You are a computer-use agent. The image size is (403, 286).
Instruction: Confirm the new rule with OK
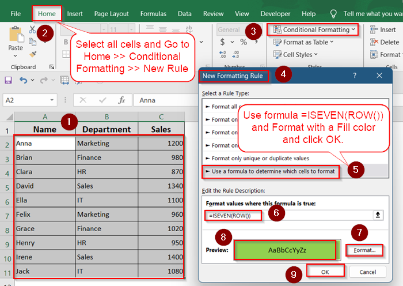pos(325,271)
